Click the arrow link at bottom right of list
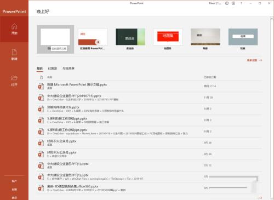 pyautogui.click(x=260, y=198)
